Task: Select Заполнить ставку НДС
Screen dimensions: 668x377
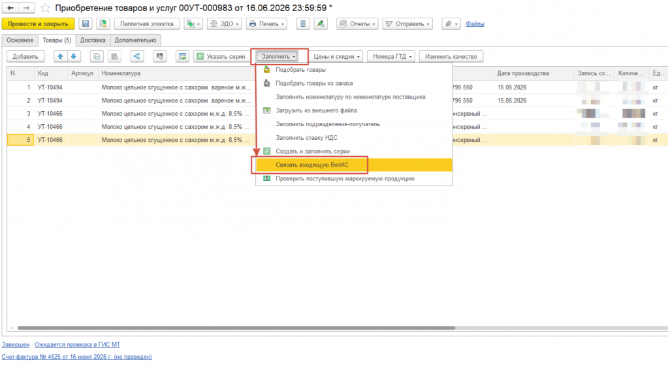Action: pos(354,138)
